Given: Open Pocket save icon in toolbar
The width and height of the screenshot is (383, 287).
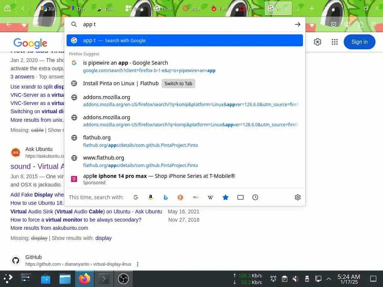Looking at the screenshot, I should pyautogui.click(x=334, y=24).
